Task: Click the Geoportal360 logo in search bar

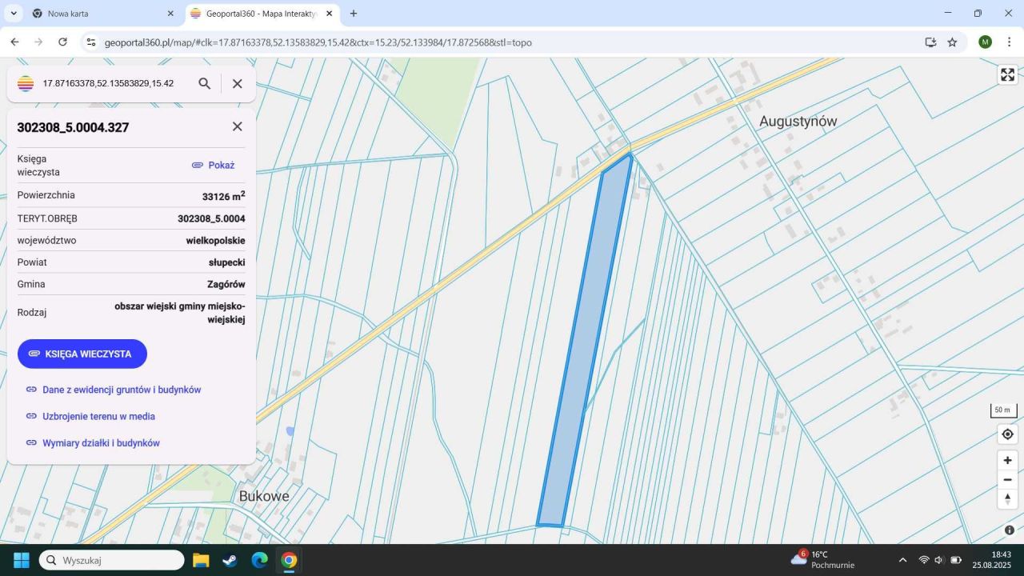Action: (x=26, y=83)
